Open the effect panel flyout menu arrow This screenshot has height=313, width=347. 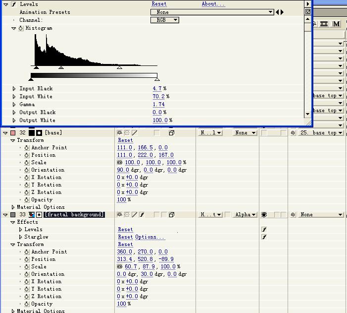pyautogui.click(x=307, y=4)
